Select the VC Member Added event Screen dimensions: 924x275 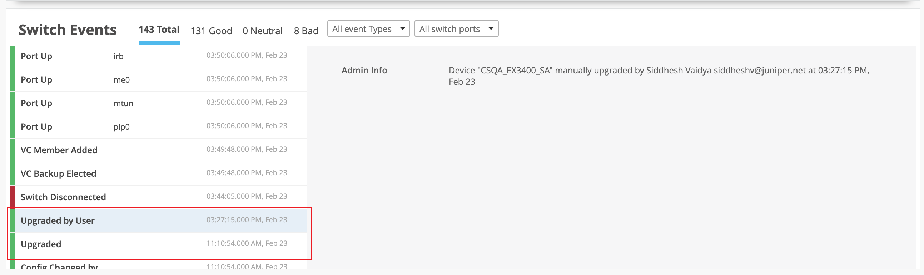[x=158, y=150]
